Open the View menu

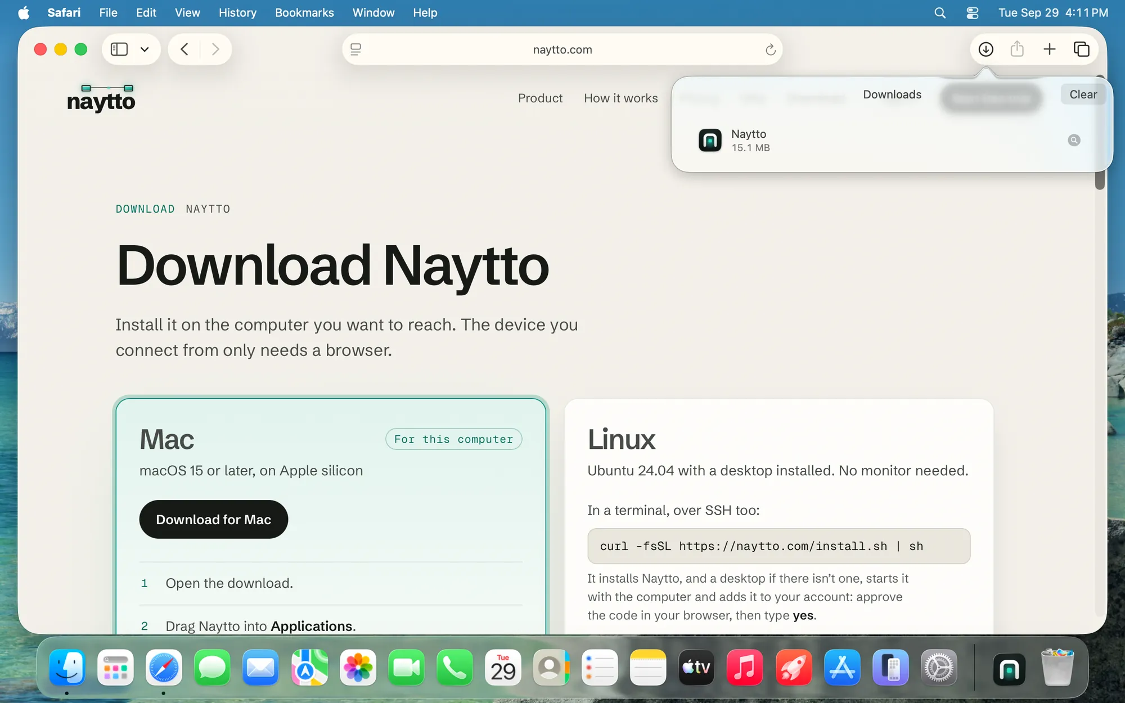pos(187,12)
